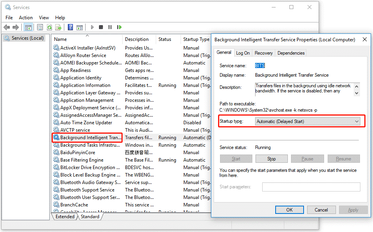Click the Back navigation arrow icon

pyautogui.click(x=7, y=27)
